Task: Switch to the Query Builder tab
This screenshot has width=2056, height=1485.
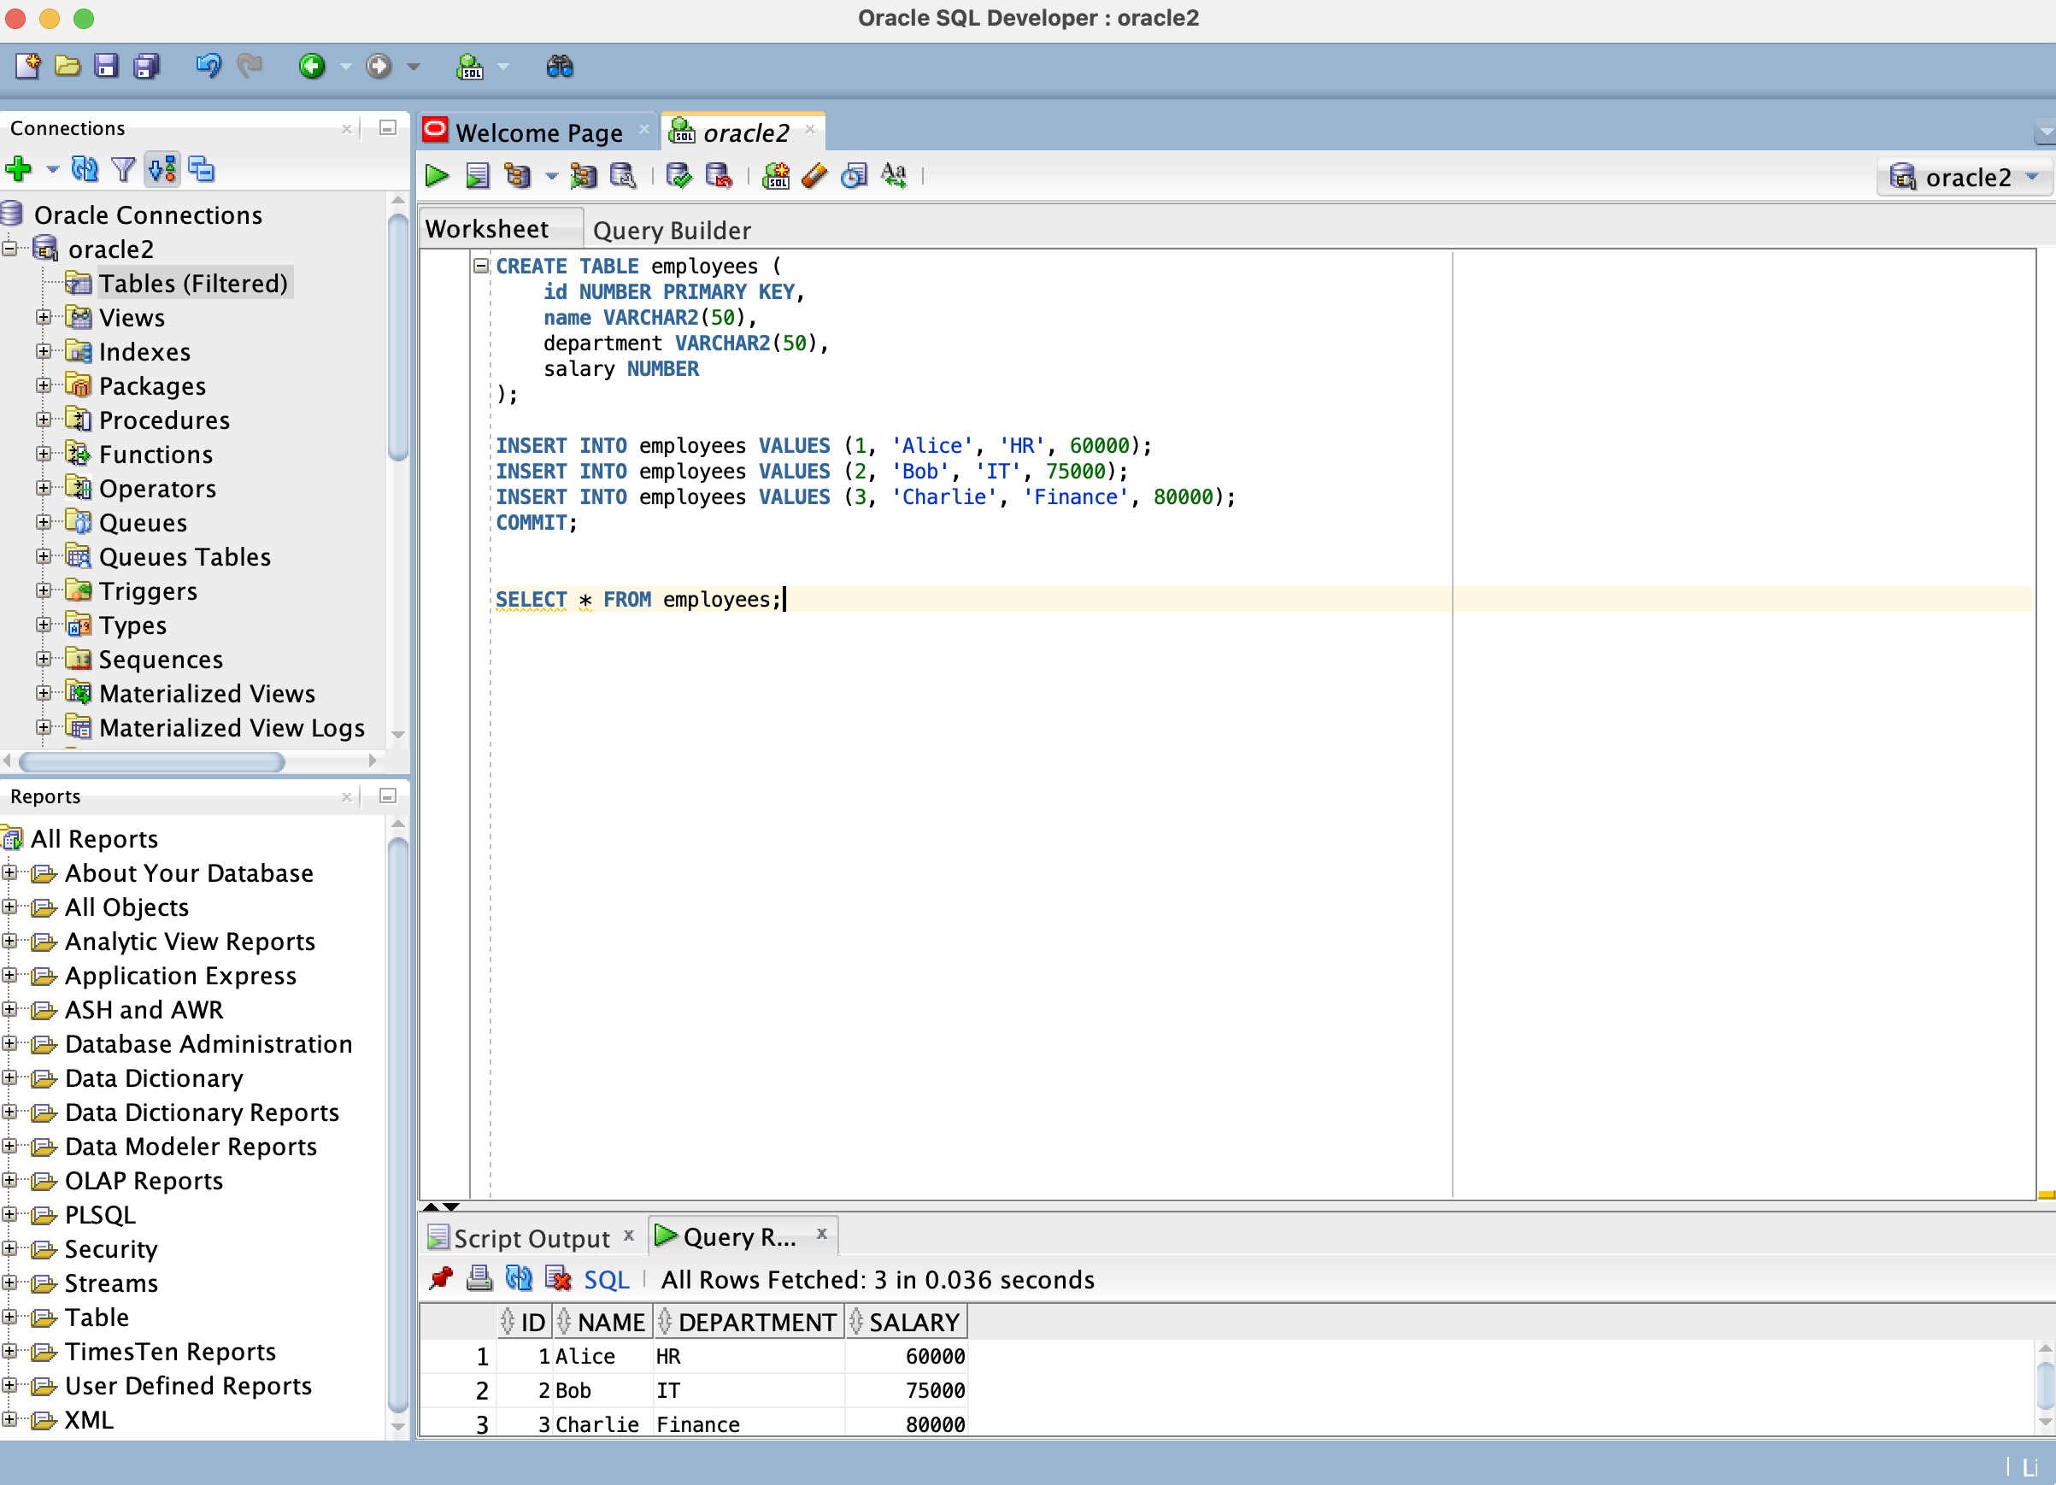Action: point(672,231)
